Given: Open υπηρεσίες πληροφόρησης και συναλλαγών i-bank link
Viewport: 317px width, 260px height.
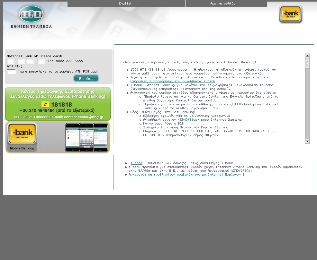Looking at the screenshot, I should pos(173,81).
